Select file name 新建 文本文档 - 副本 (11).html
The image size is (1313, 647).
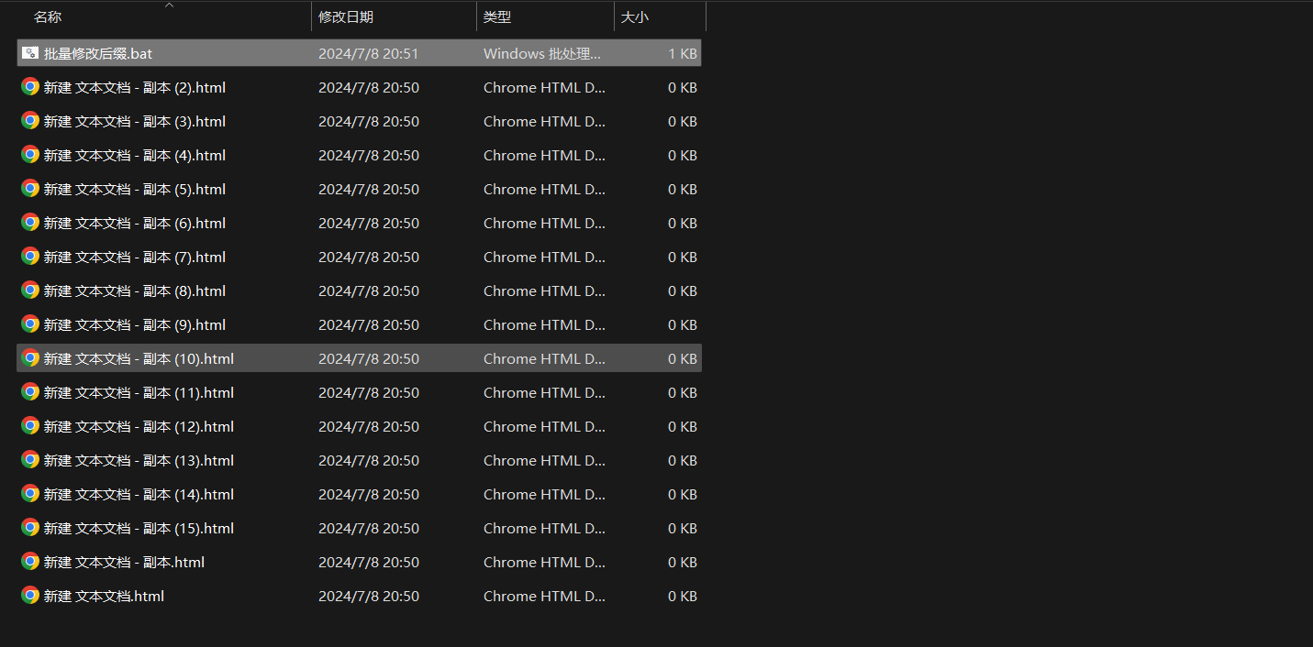(x=139, y=392)
